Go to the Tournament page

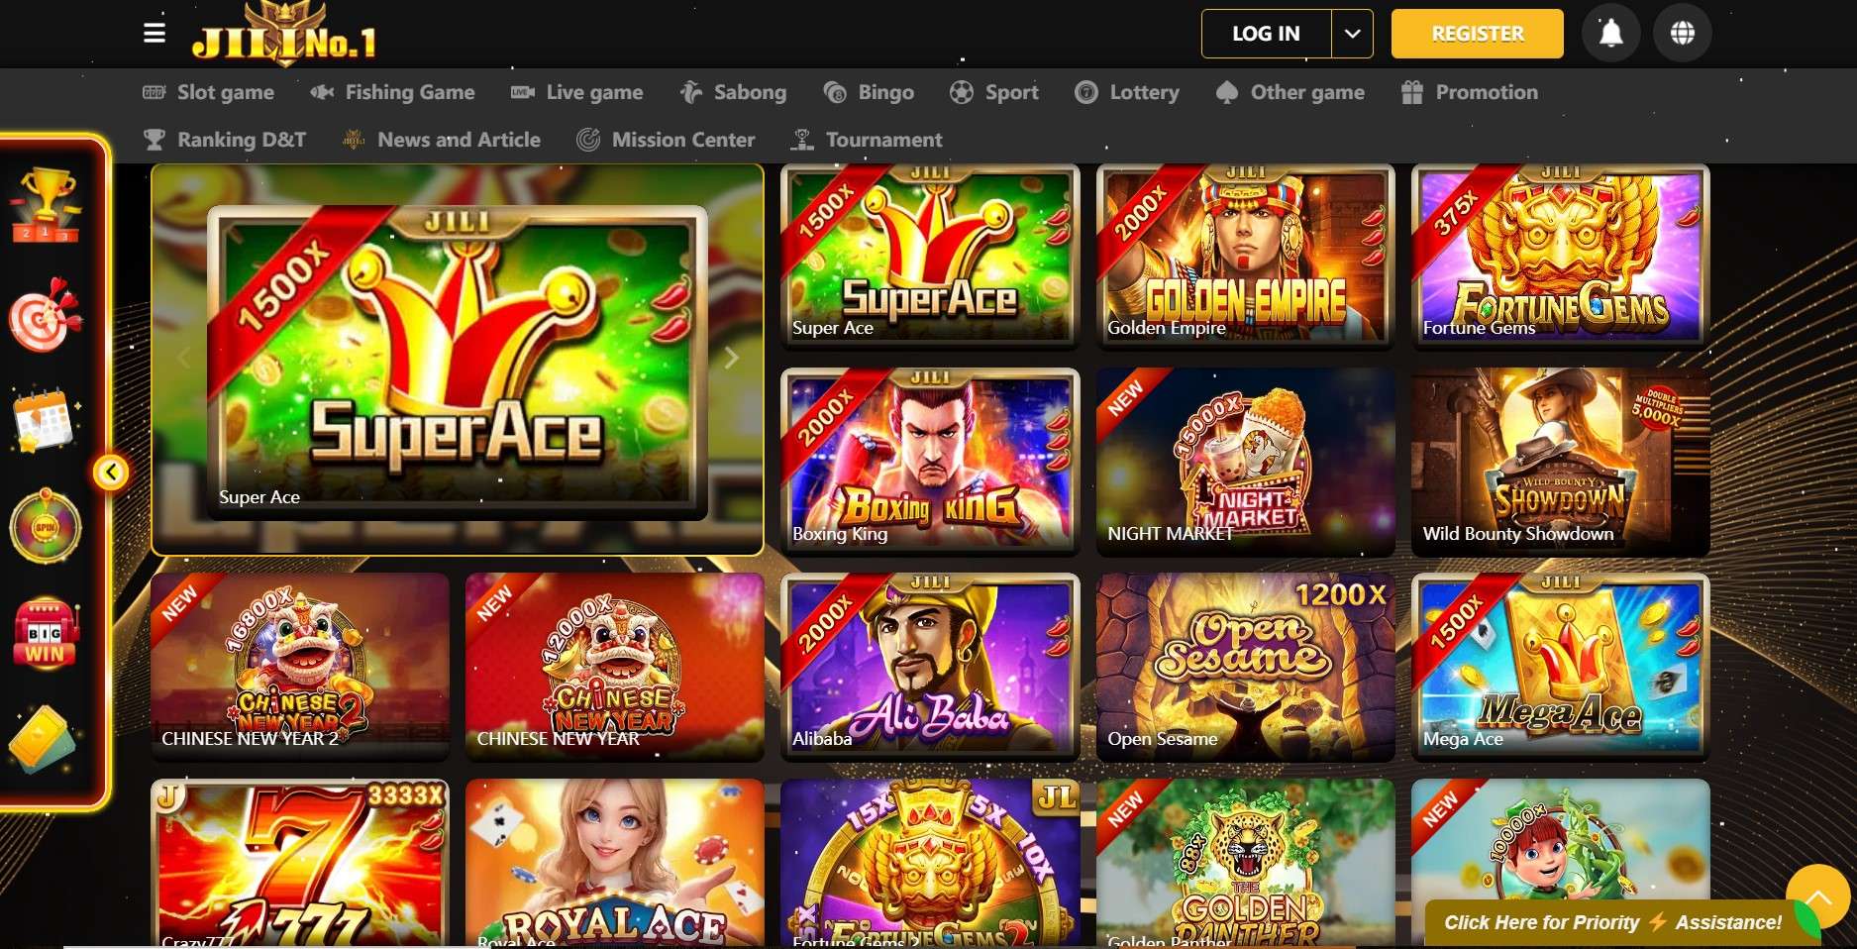pos(868,140)
